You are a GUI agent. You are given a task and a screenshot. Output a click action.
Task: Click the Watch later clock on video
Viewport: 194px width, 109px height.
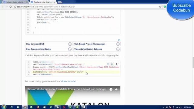tap(111, 89)
